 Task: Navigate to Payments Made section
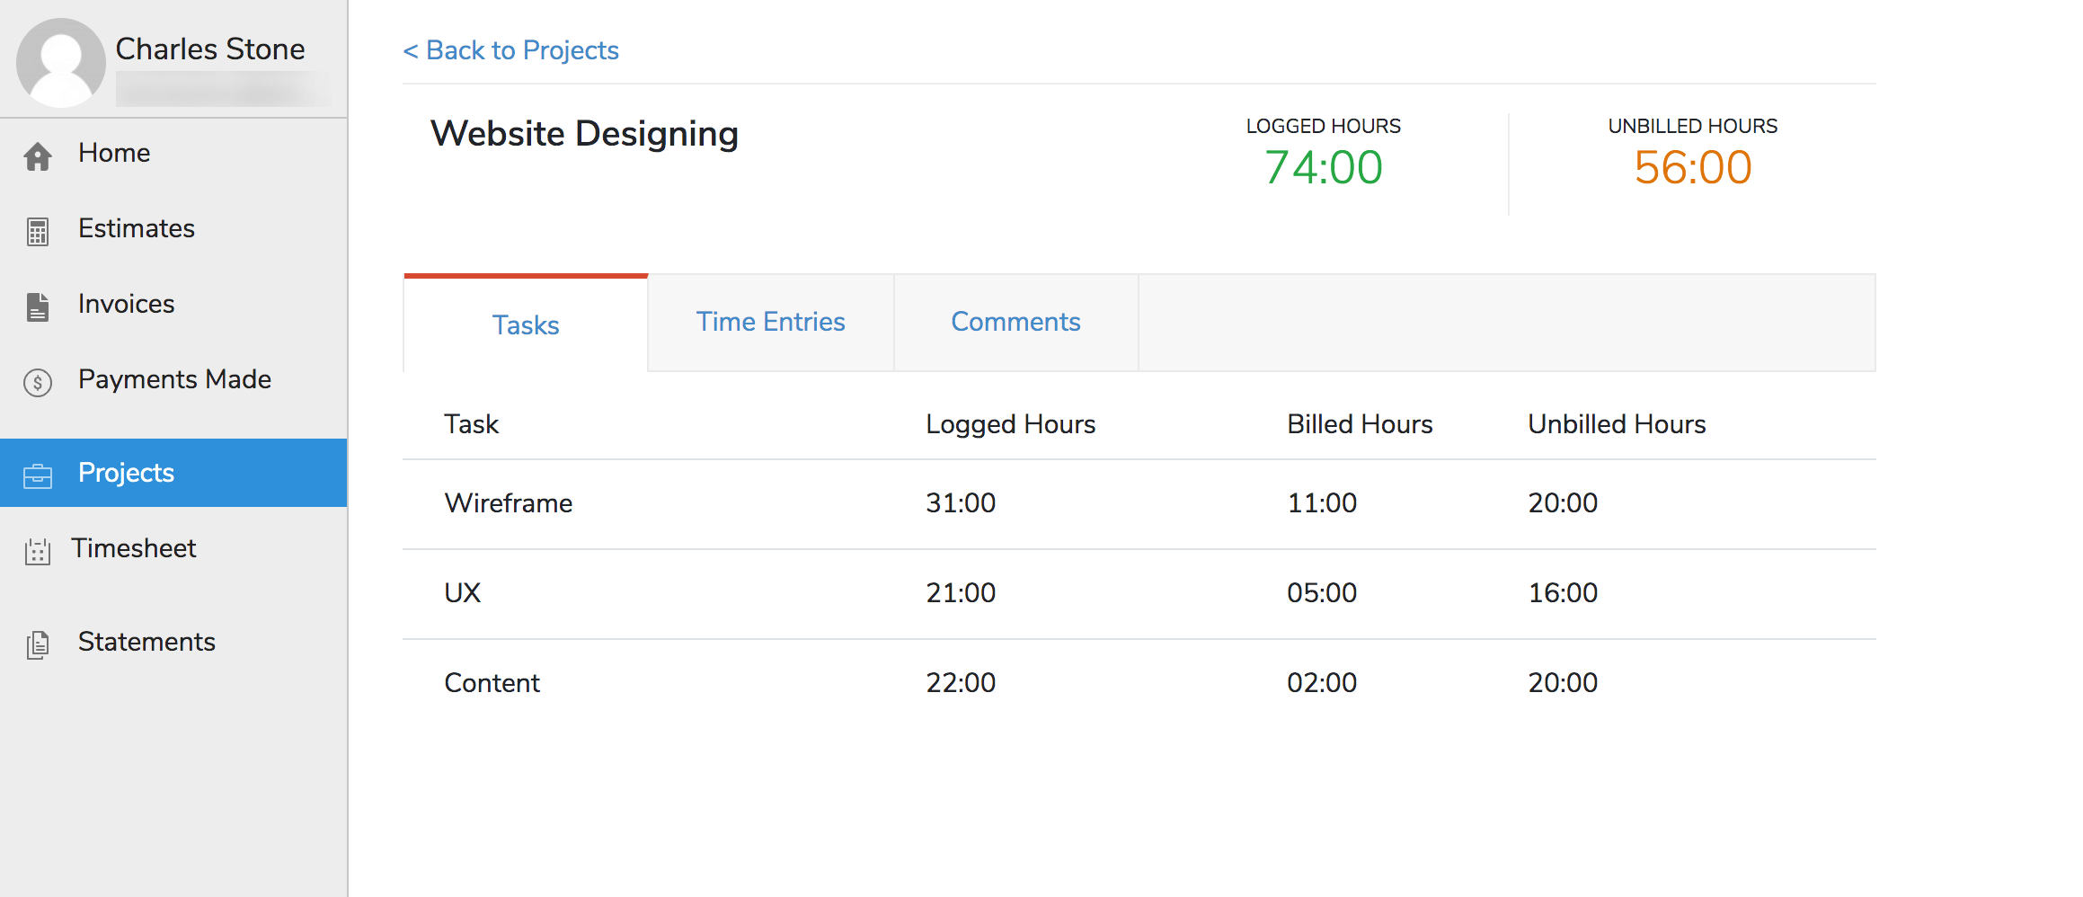pyautogui.click(x=174, y=379)
